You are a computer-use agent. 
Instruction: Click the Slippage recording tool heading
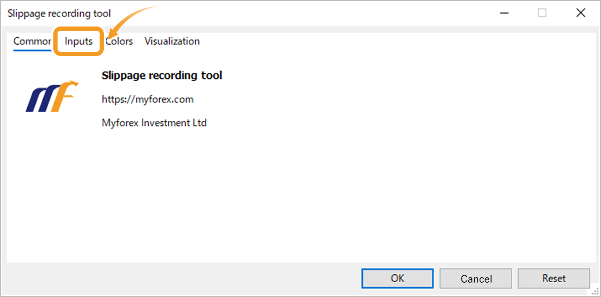point(162,76)
